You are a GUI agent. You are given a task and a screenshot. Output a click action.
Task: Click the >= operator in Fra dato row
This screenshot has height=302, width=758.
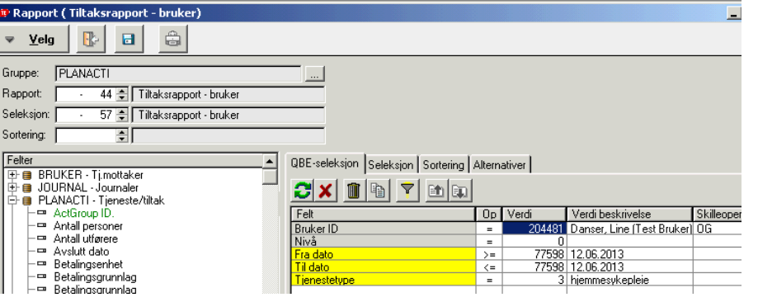pyautogui.click(x=489, y=253)
